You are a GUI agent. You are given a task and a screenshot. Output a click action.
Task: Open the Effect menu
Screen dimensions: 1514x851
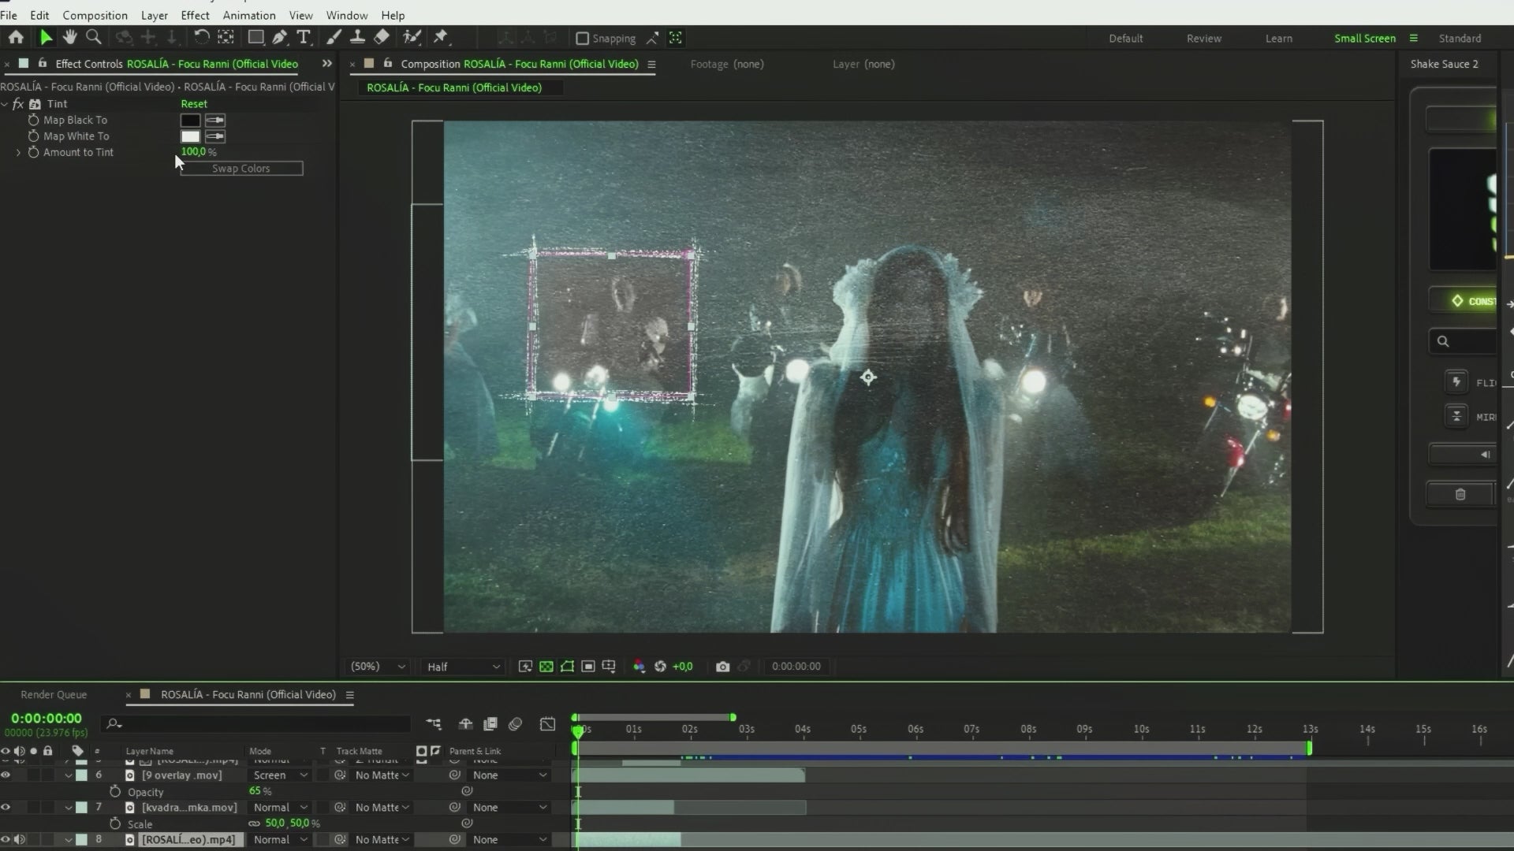pyautogui.click(x=195, y=15)
